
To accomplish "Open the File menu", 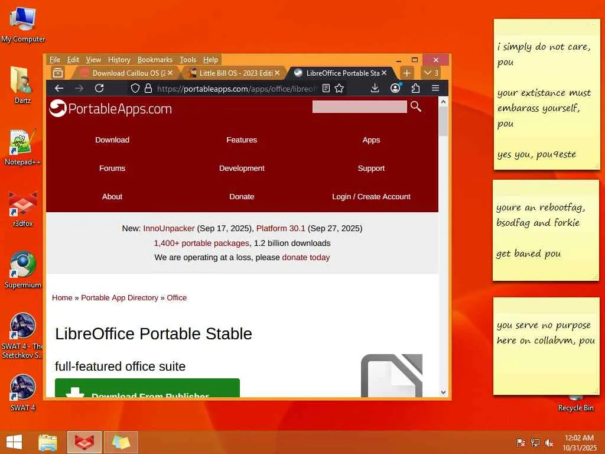I will click(x=55, y=60).
